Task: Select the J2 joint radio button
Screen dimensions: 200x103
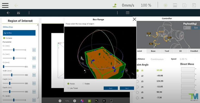Action: [x=137, y=76]
